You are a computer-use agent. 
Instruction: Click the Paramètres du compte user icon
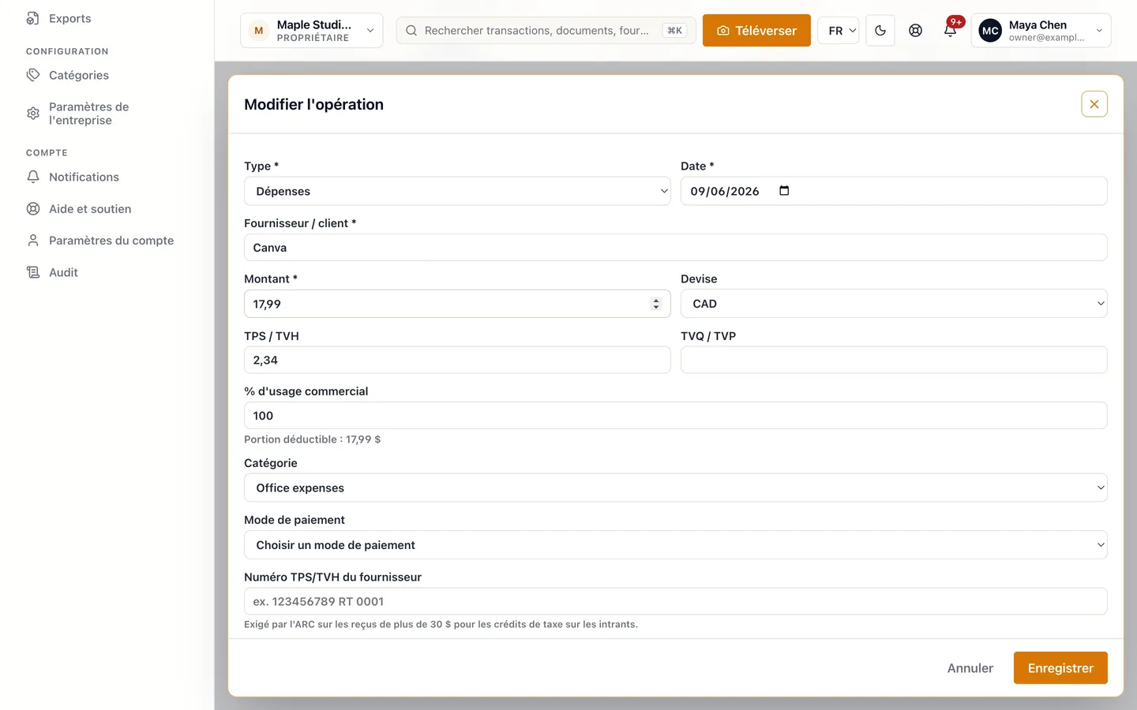pos(33,241)
